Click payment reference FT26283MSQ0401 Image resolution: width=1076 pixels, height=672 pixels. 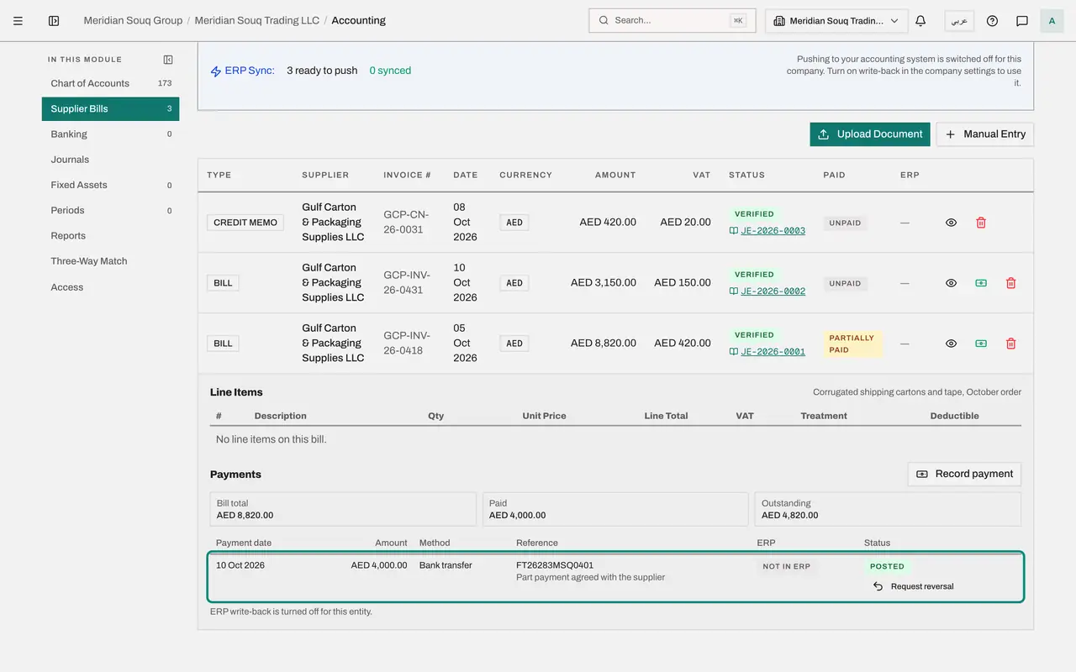click(555, 565)
